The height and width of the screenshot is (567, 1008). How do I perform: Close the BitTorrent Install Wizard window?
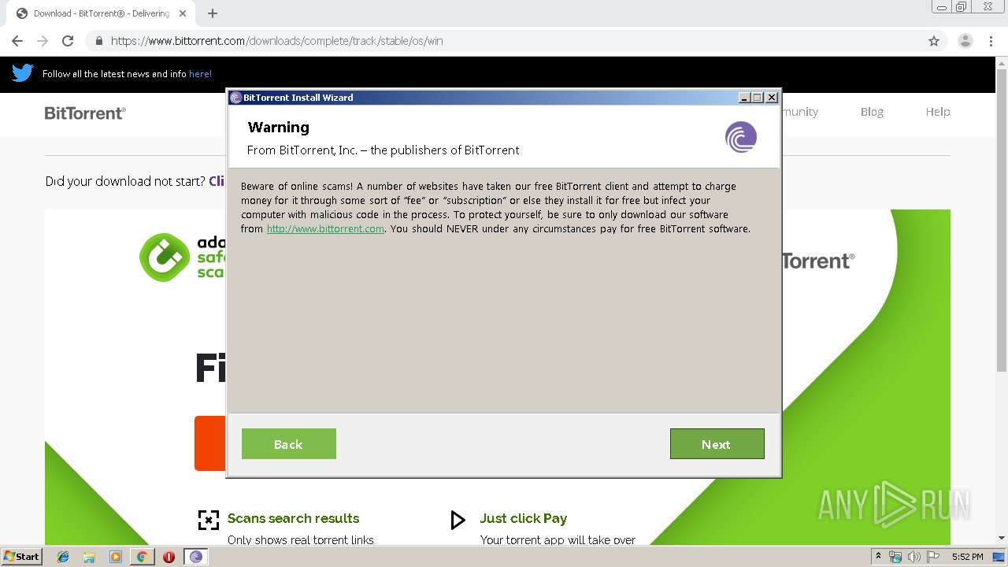[x=772, y=98]
